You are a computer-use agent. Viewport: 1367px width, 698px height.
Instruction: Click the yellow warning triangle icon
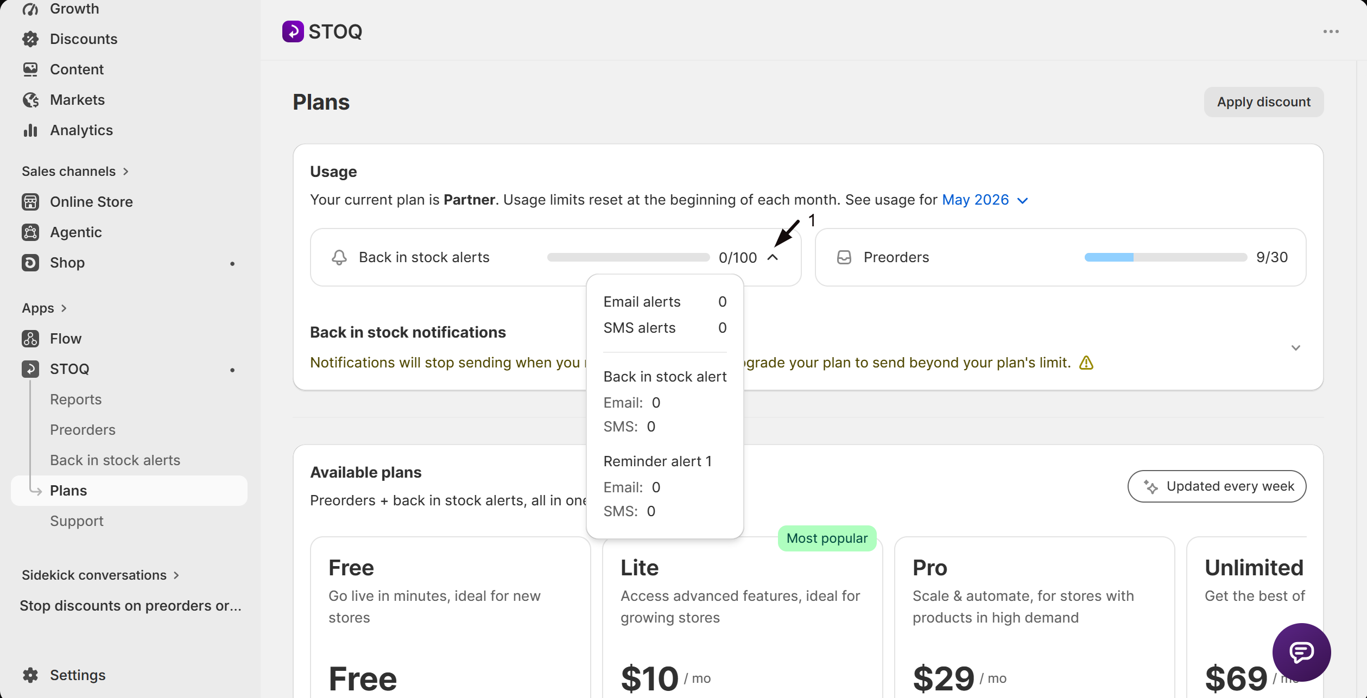(x=1086, y=363)
